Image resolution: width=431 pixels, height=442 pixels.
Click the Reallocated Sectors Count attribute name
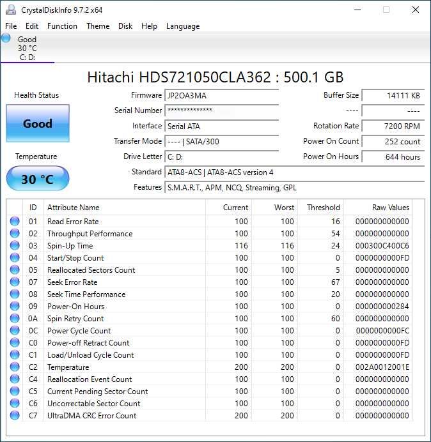(x=91, y=270)
